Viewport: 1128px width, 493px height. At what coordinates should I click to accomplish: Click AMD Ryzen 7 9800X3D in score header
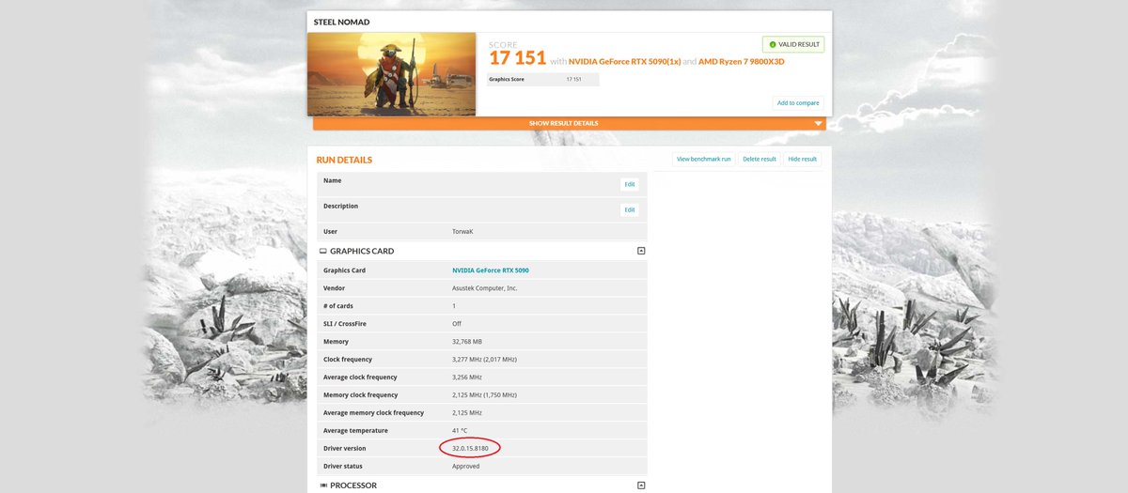coord(741,61)
